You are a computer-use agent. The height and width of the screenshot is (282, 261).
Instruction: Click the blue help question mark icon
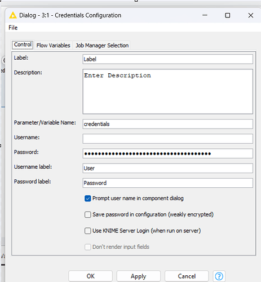[x=219, y=276]
